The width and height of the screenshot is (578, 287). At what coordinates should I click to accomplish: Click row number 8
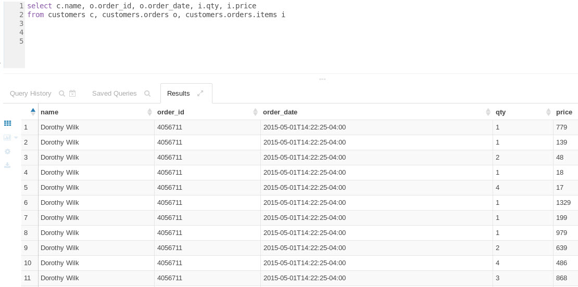click(x=26, y=233)
